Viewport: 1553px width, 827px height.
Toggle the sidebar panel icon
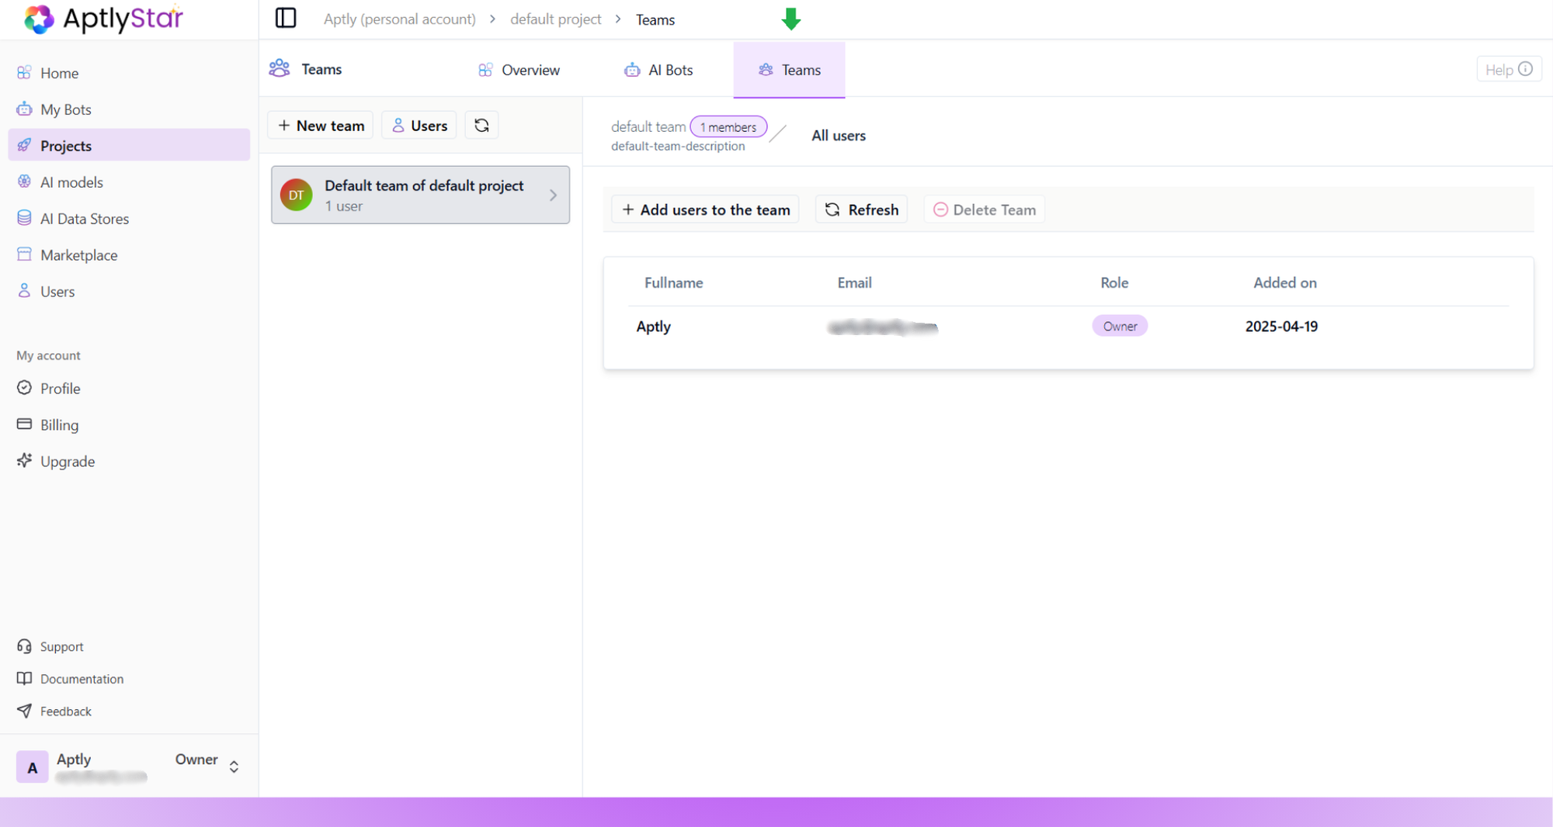286,18
